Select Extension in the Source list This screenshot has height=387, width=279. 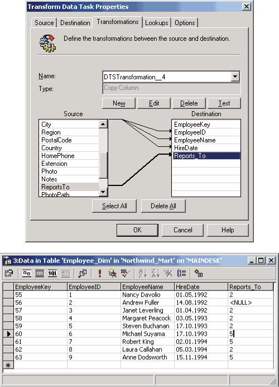[x=69, y=164]
